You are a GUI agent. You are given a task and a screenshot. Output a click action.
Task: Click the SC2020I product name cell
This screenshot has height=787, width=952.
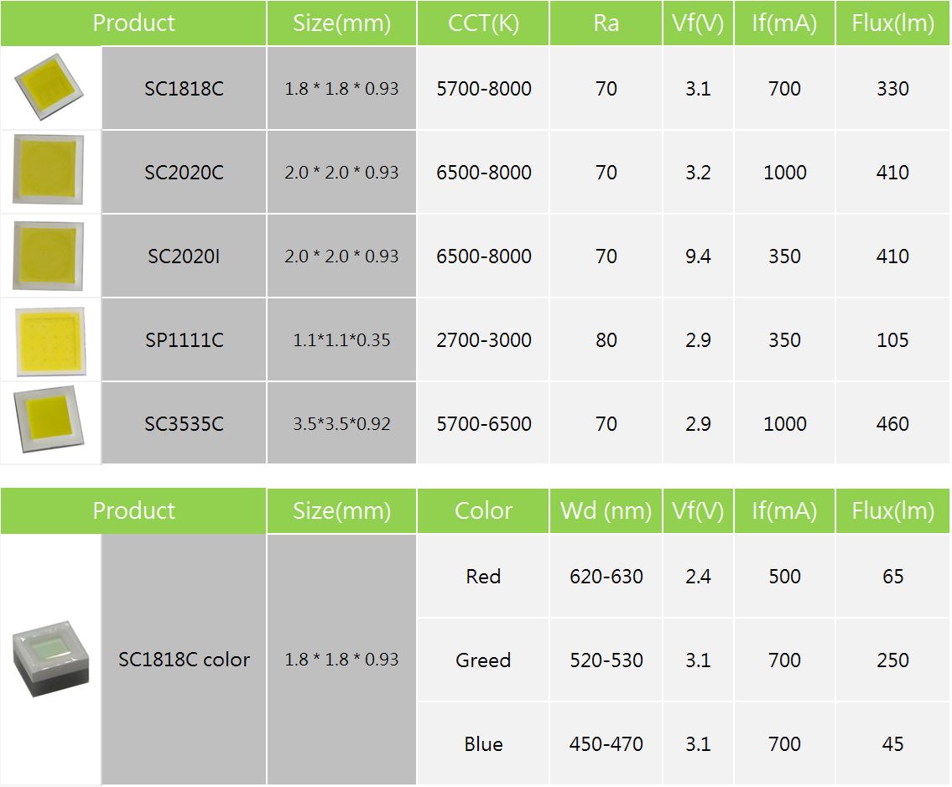click(184, 256)
